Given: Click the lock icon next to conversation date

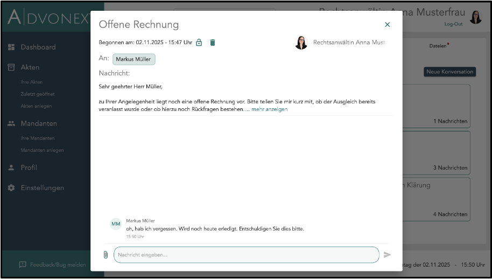Looking at the screenshot, I should click(199, 43).
